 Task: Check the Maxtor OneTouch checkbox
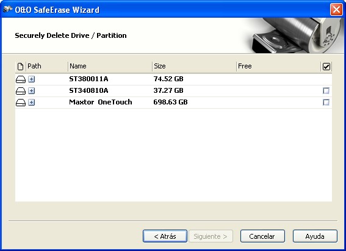tap(326, 102)
